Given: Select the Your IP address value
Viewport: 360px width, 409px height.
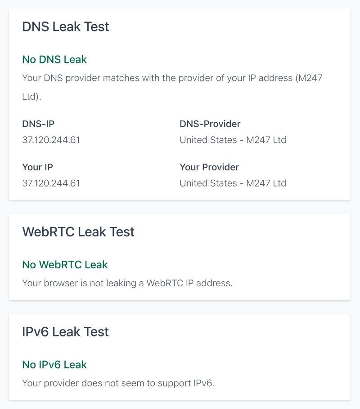Looking at the screenshot, I should [x=51, y=183].
